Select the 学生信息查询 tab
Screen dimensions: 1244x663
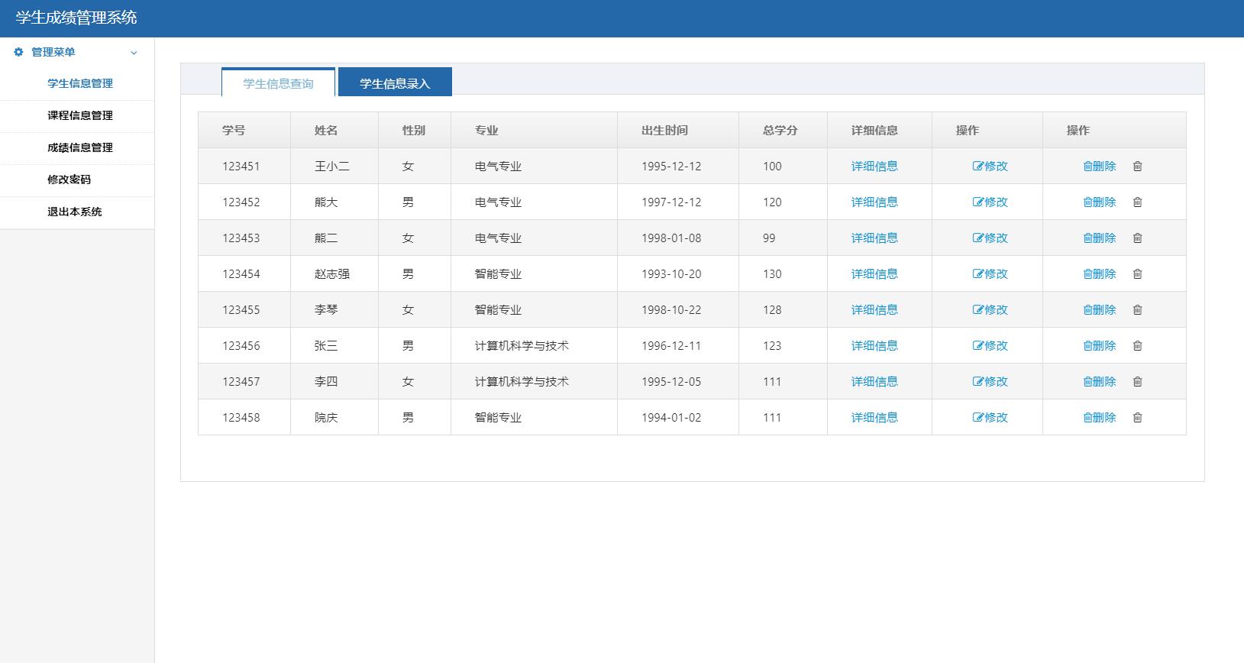coord(278,83)
